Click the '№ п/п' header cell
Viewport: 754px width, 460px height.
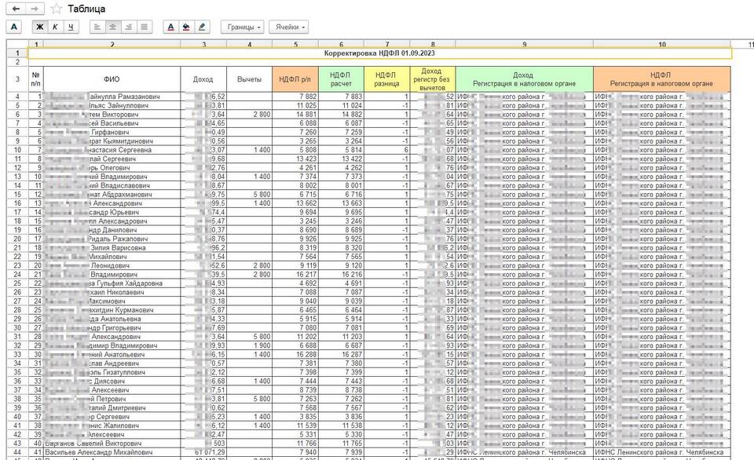tap(35, 78)
